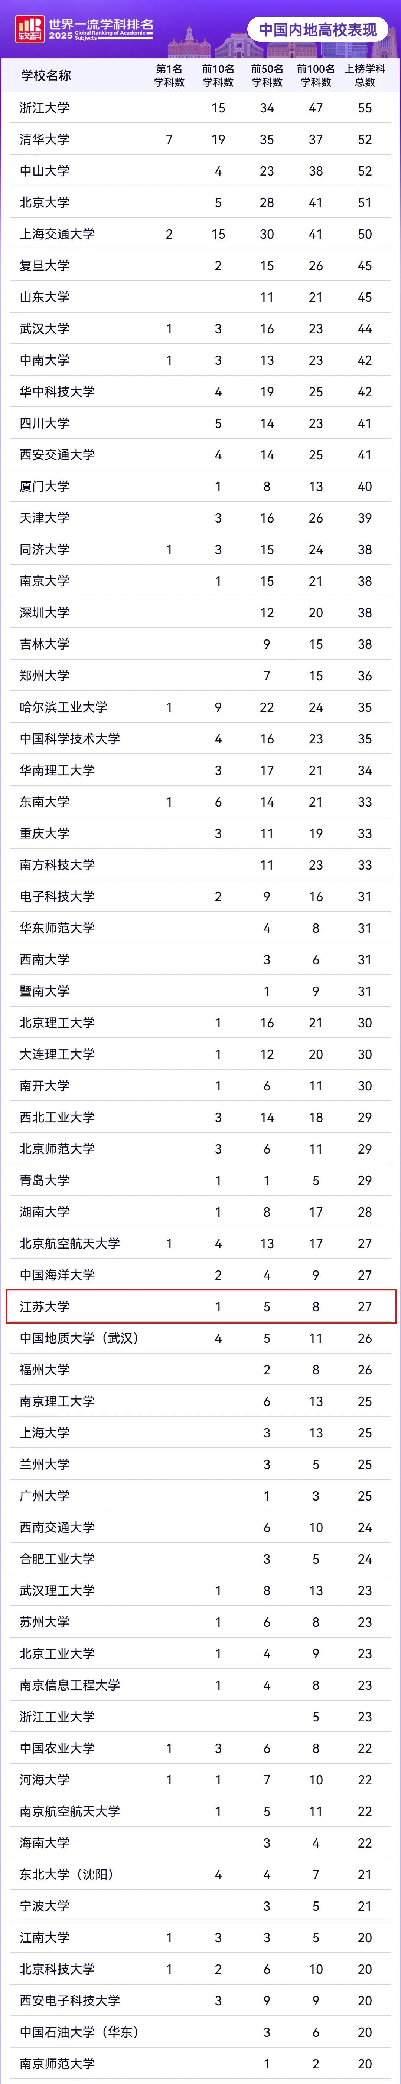Select 哈尔滨工业大学 school name
Image resolution: width=401 pixels, height=2084 pixels.
tap(63, 707)
